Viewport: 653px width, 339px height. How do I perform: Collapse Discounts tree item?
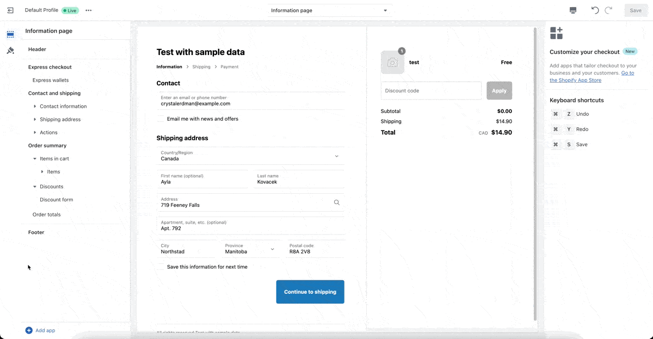coord(35,187)
